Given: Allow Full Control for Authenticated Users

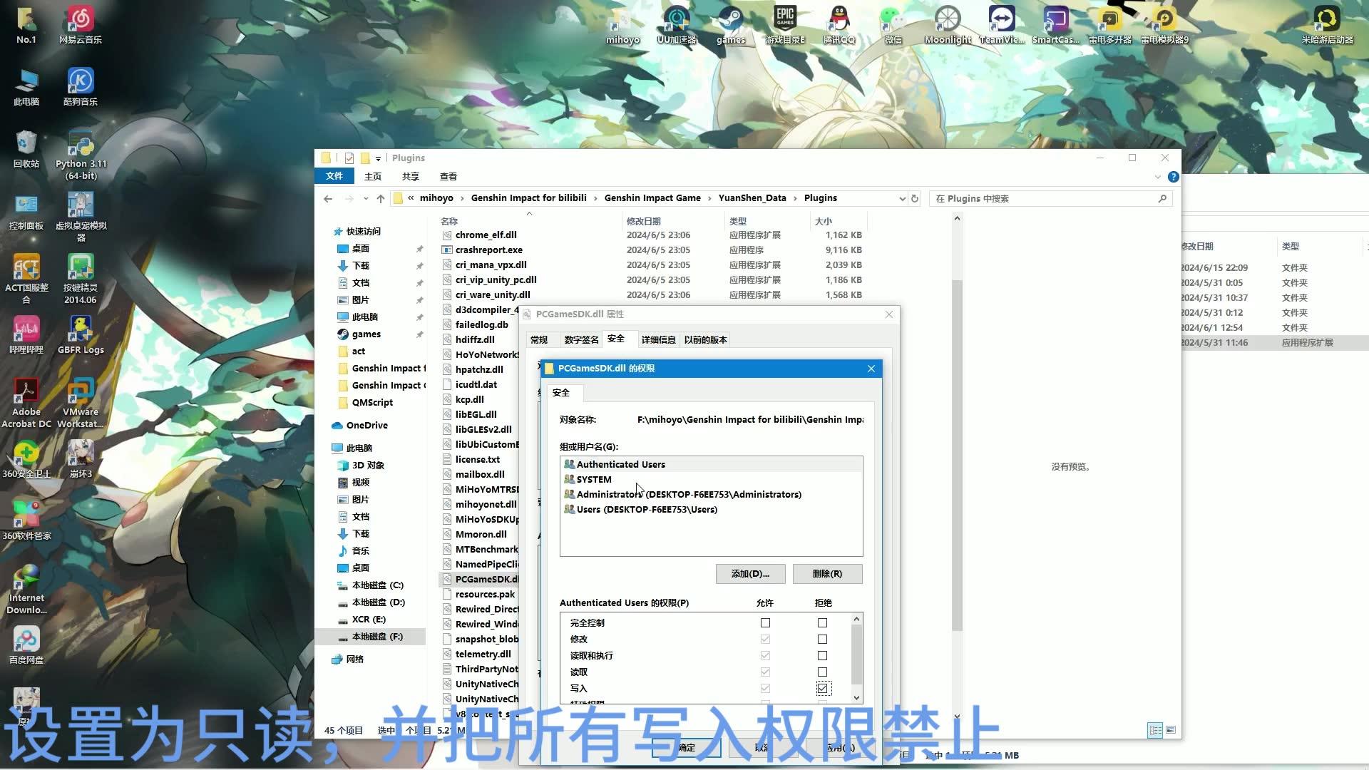Looking at the screenshot, I should (x=765, y=623).
